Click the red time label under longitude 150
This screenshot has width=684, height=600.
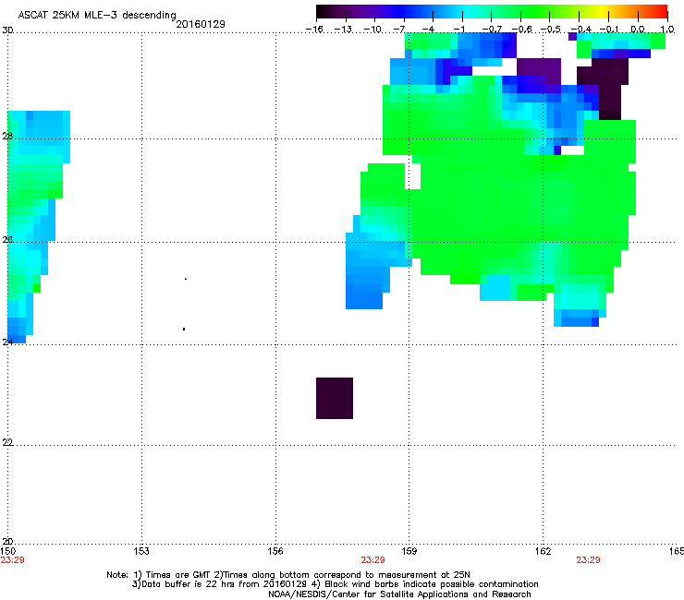pos(12,560)
